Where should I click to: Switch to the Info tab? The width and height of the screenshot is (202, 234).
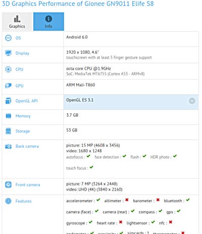click(48, 22)
